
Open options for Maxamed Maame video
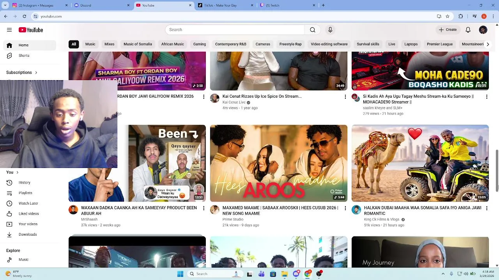pos(345,208)
